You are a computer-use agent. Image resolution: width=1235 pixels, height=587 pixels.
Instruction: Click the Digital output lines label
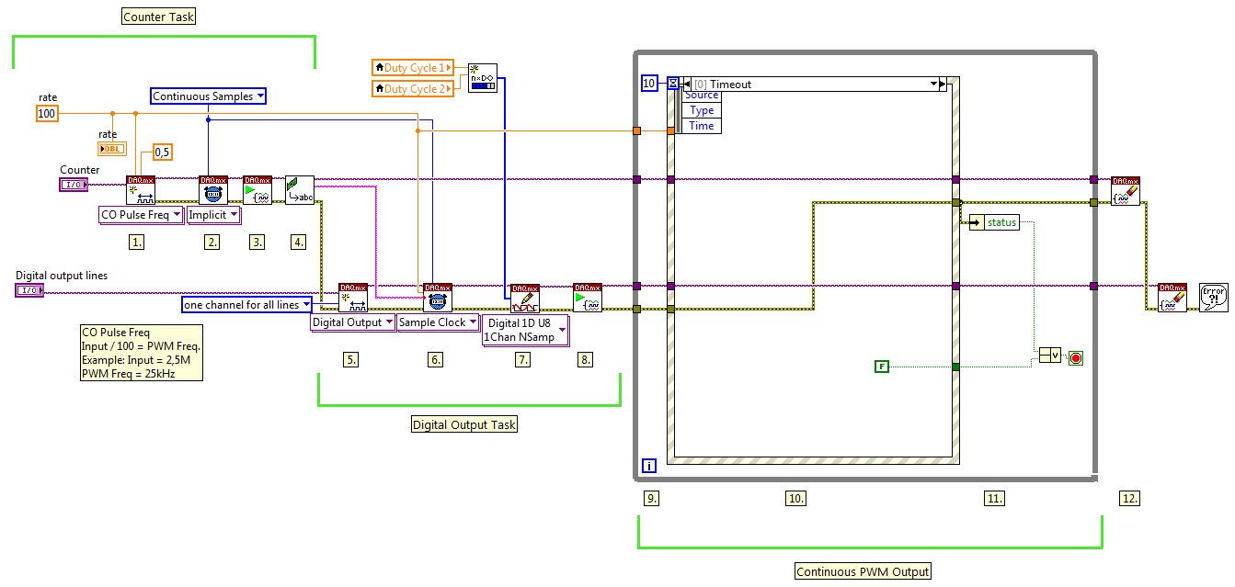62,275
